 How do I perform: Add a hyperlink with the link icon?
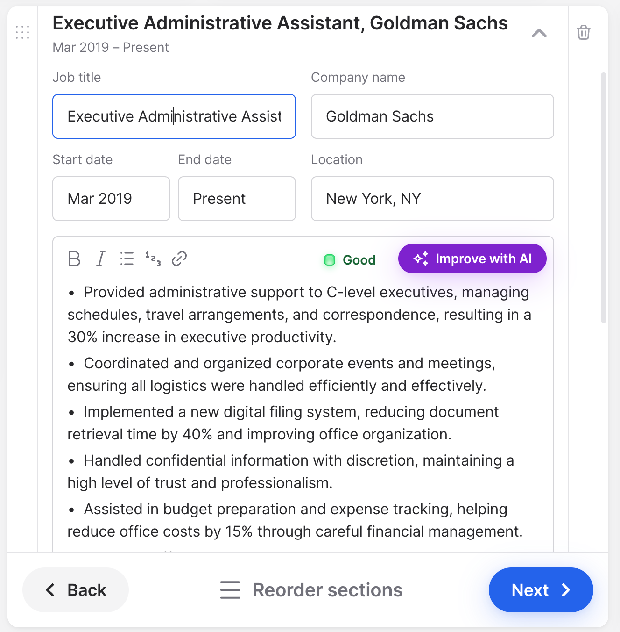[x=179, y=259]
